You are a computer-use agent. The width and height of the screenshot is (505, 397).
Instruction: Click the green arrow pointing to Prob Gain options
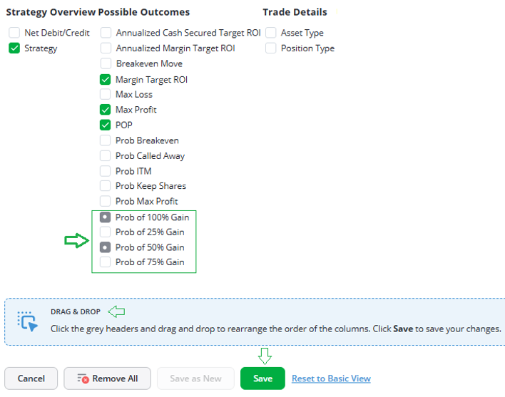click(x=76, y=241)
